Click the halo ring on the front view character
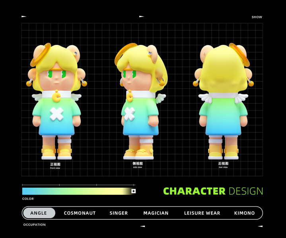 (41, 55)
